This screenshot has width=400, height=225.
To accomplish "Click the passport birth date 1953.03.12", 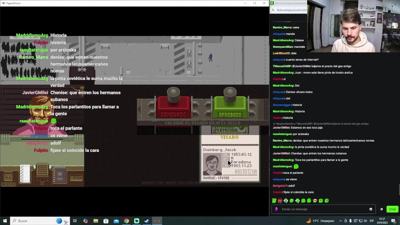I will click(241, 154).
